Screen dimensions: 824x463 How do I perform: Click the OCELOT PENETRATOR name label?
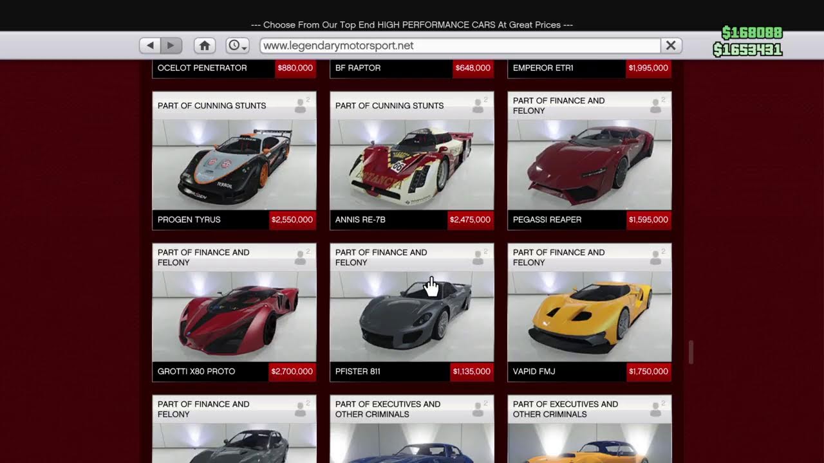pos(202,68)
